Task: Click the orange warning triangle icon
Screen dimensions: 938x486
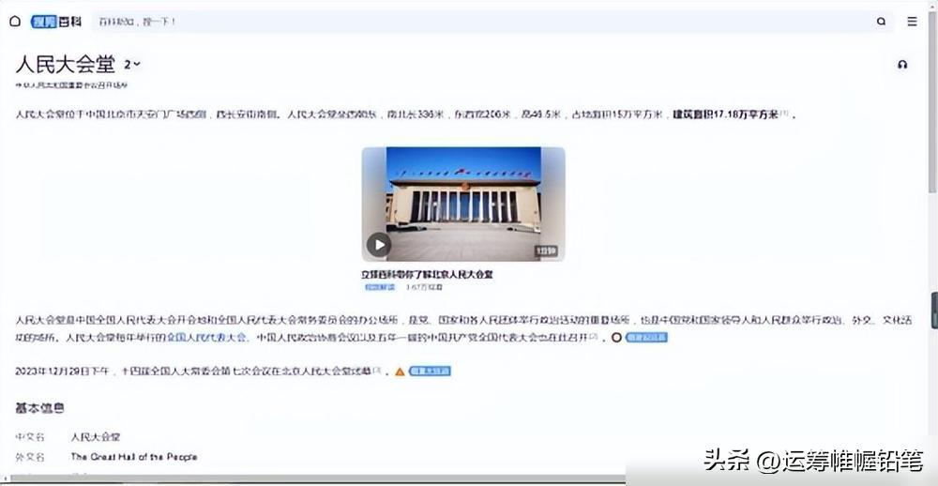Action: 400,372
